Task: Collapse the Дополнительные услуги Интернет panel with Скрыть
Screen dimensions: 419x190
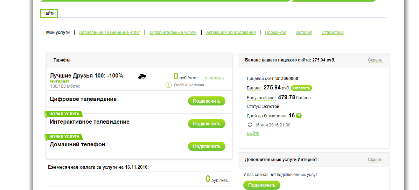Action: [x=375, y=160]
